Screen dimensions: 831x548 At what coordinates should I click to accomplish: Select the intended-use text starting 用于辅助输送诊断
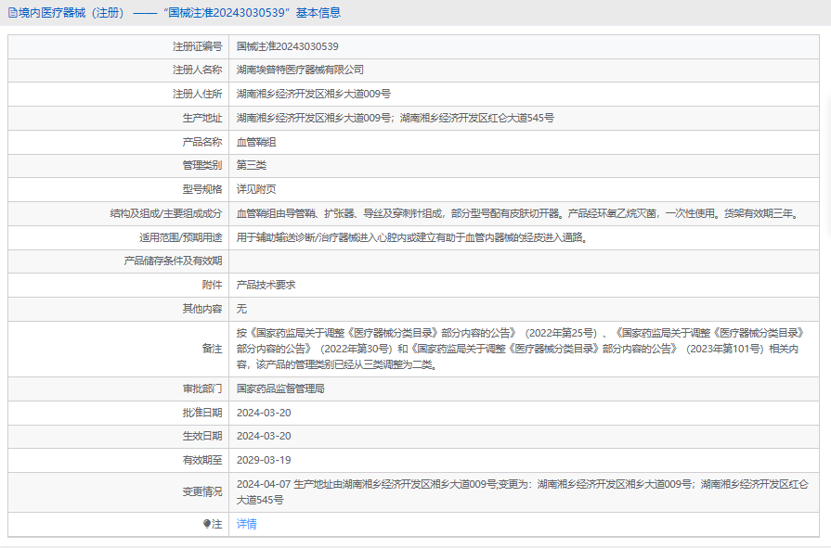[412, 237]
